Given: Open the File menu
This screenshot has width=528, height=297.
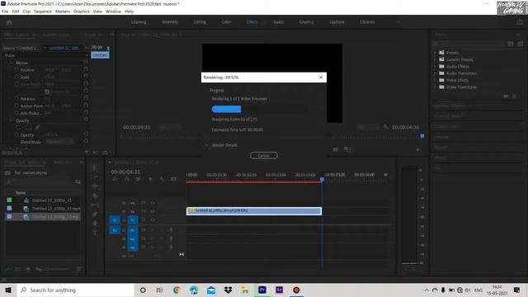Looking at the screenshot, I should tap(5, 12).
